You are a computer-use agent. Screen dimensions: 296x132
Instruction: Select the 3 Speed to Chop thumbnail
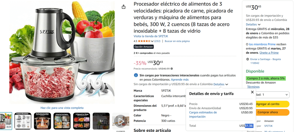[82, 121]
